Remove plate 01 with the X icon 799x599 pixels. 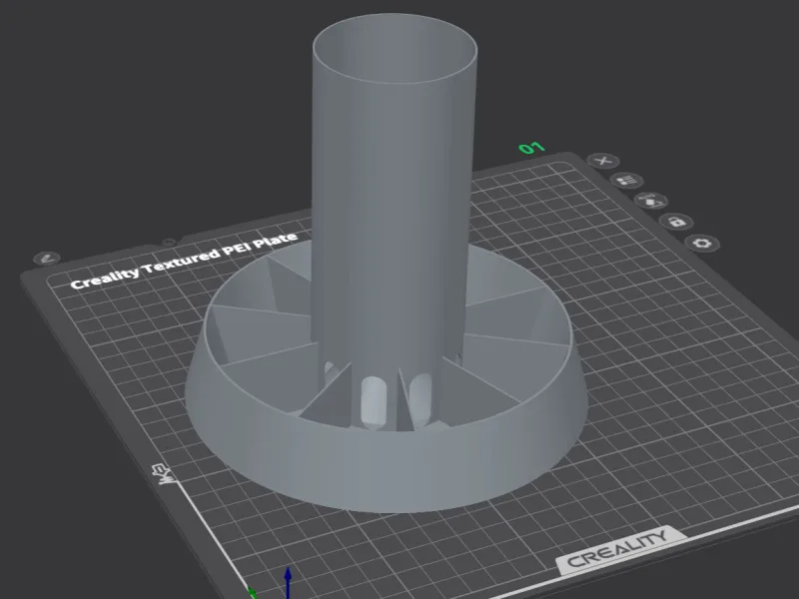point(603,161)
